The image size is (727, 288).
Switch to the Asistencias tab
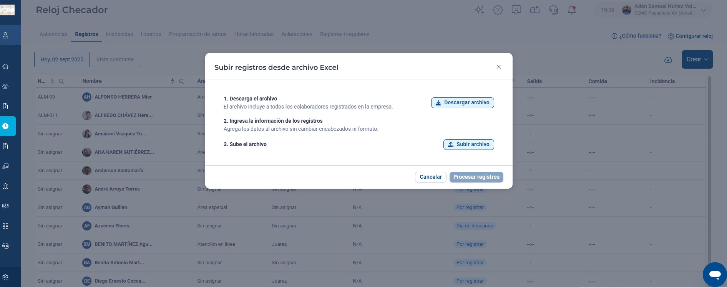pos(53,34)
